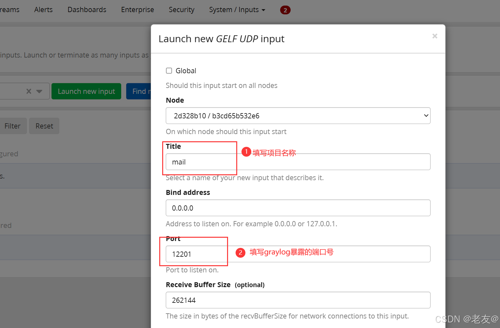The height and width of the screenshot is (328, 500).
Task: Close the Launch new GELF UDP input dialog
Action: click(435, 36)
